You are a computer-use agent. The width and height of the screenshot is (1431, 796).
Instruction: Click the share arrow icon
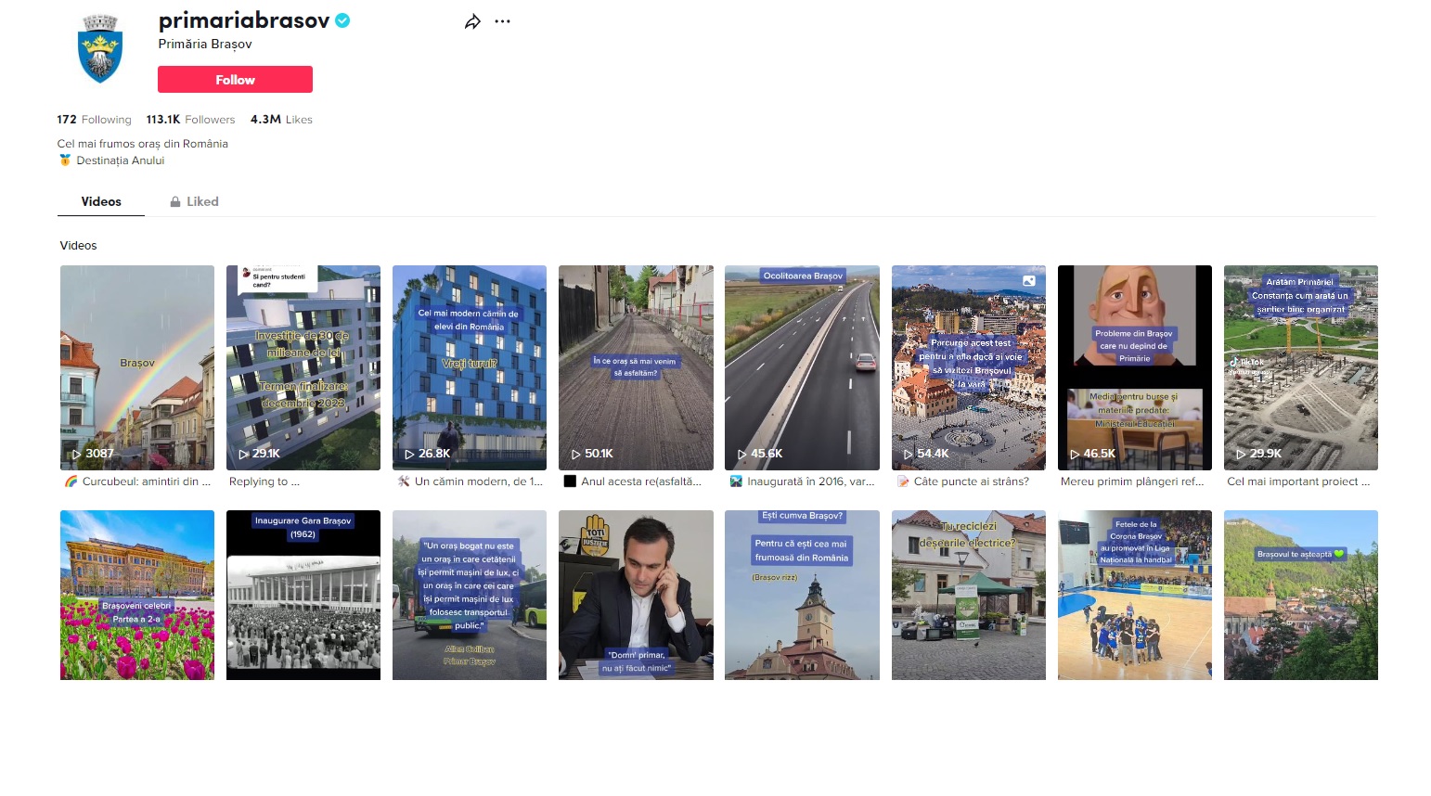click(x=472, y=22)
